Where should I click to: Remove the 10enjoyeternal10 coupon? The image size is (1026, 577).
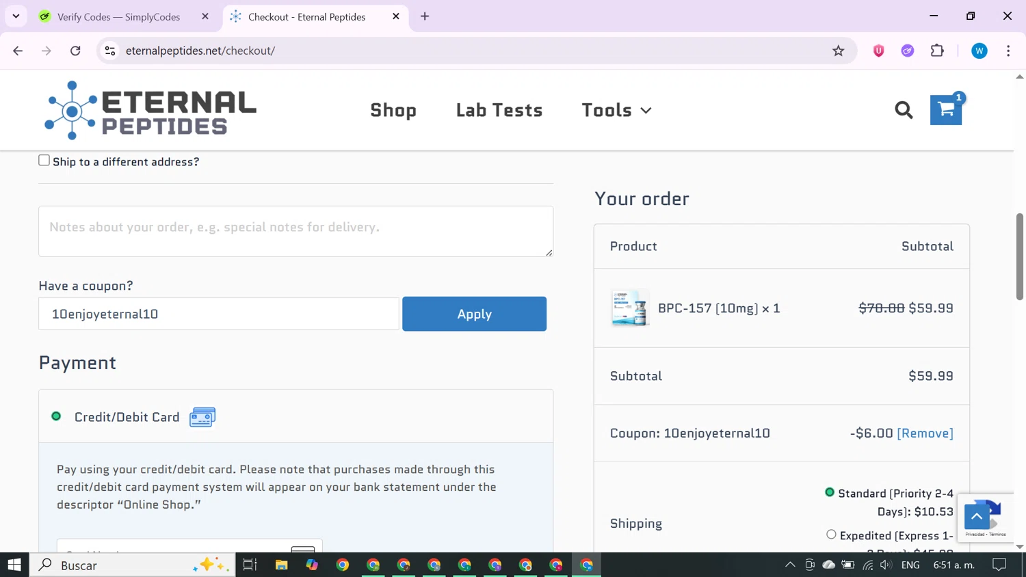coord(925,433)
